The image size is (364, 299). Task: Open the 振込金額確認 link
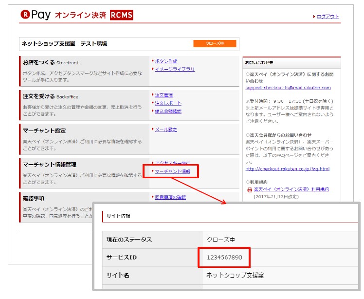pyautogui.click(x=168, y=111)
